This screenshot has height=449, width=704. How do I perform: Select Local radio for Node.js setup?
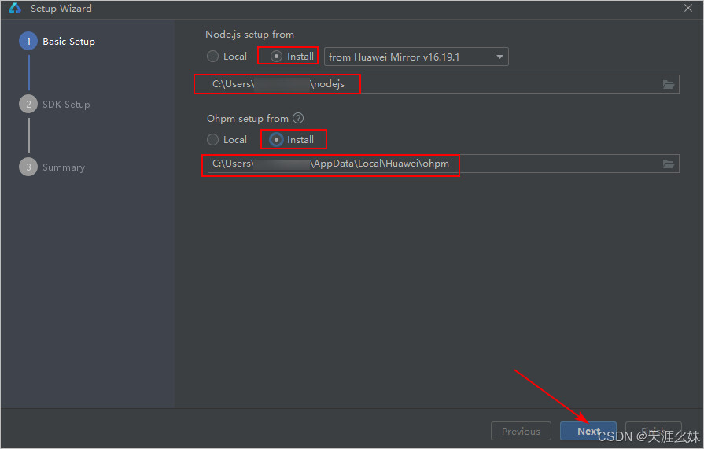[x=227, y=57]
